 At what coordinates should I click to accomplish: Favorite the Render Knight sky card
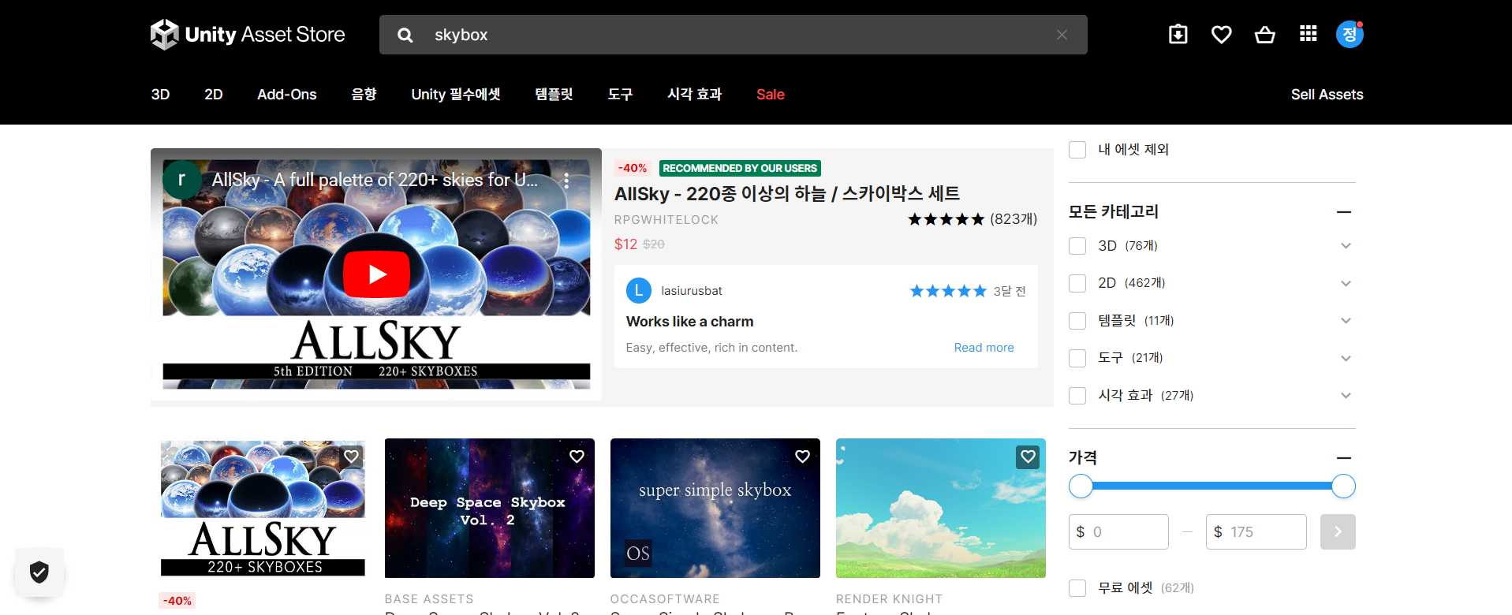tap(1028, 457)
